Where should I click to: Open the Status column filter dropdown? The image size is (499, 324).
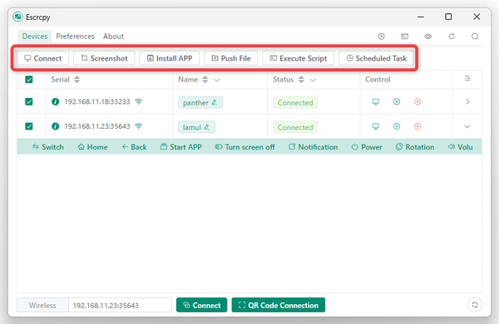click(x=313, y=80)
